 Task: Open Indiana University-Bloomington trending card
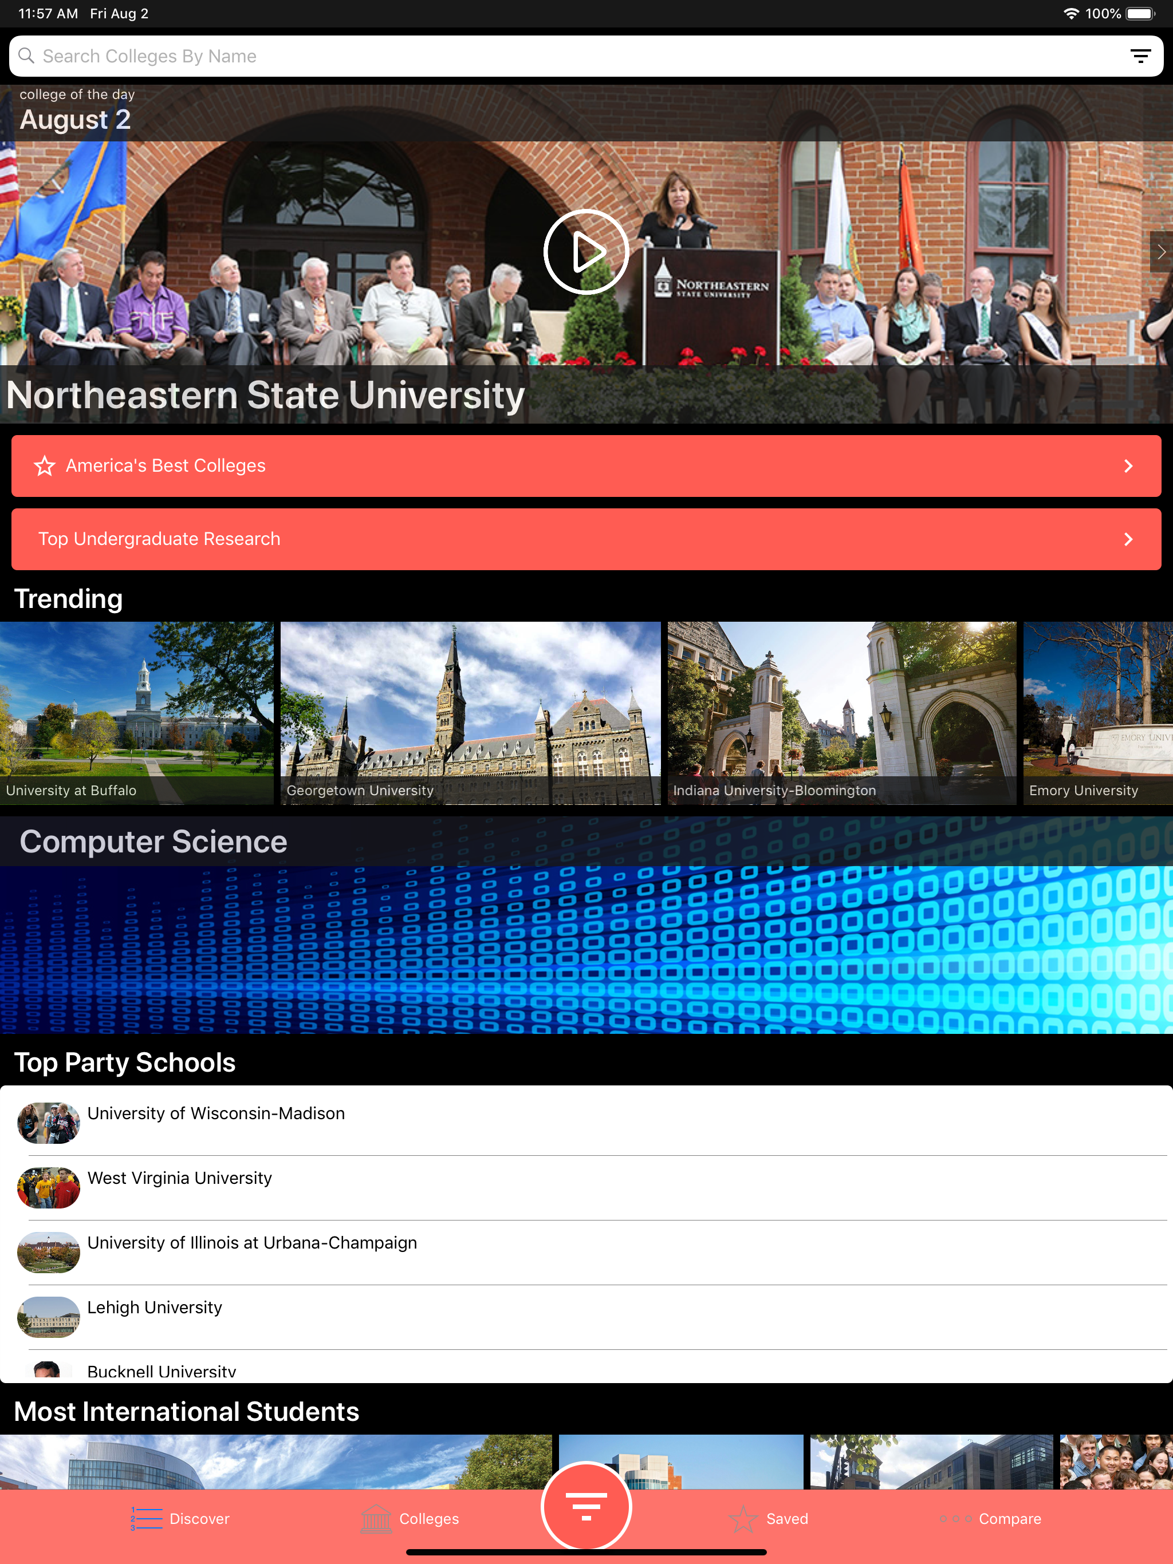[x=842, y=713]
